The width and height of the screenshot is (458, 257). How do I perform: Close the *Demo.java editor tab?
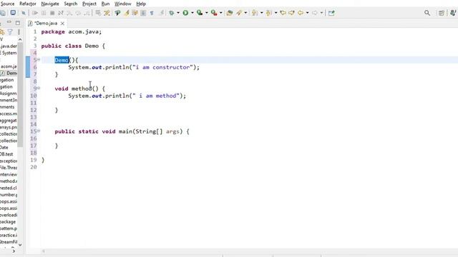[62, 24]
